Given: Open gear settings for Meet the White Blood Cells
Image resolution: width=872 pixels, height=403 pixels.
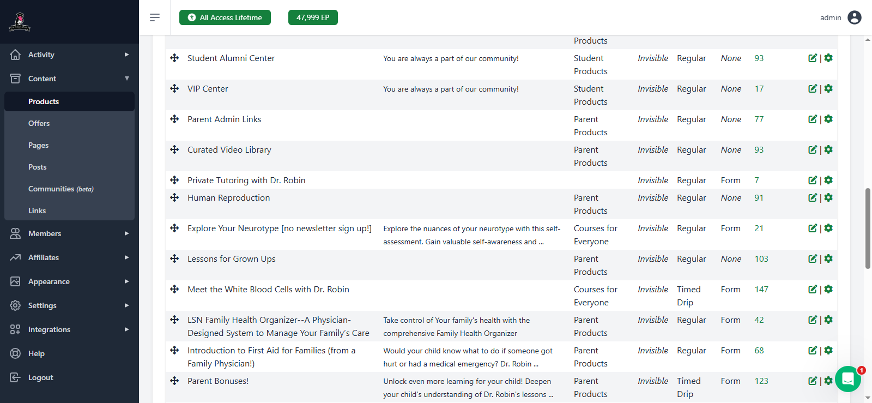Looking at the screenshot, I should tap(828, 290).
